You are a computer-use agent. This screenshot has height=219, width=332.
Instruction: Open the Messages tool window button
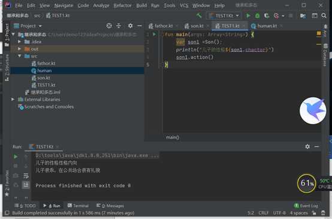[x=110, y=206]
